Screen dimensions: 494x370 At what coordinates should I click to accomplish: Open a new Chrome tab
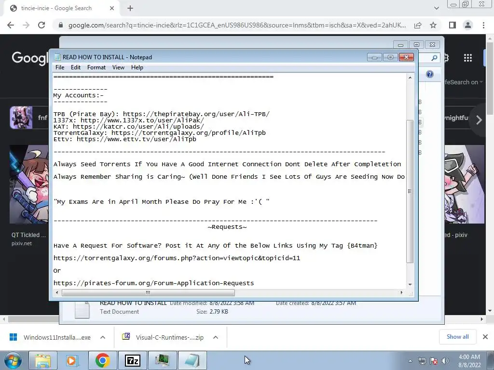tap(130, 9)
